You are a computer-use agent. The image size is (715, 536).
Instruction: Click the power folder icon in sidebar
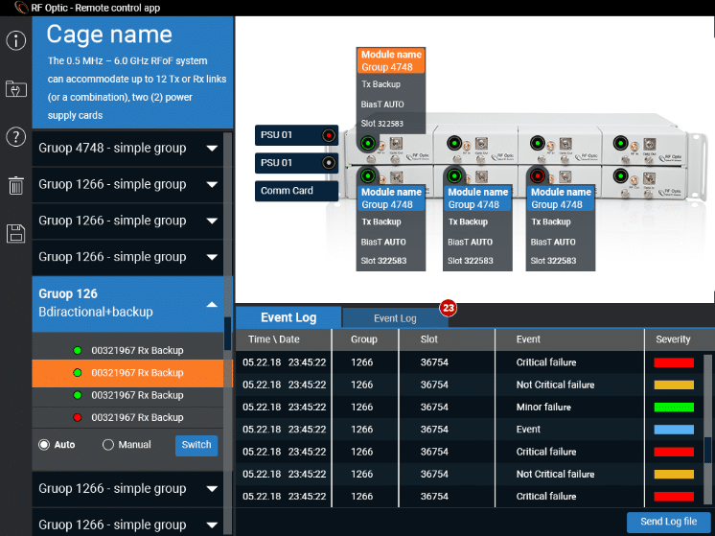(15, 89)
